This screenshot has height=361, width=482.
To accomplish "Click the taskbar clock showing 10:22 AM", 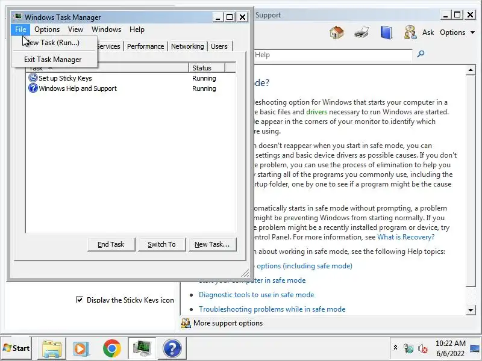I will pos(450,348).
